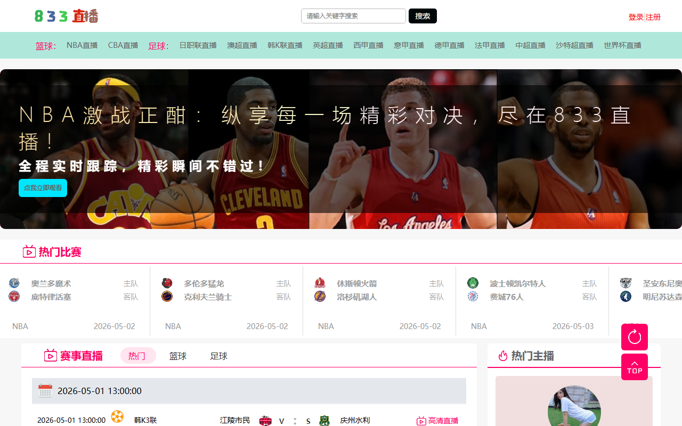The width and height of the screenshot is (682, 426).
Task: Open NBA直播 in the nav bar
Action: (x=82, y=45)
